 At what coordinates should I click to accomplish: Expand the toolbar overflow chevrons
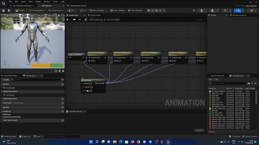[x=194, y=10]
